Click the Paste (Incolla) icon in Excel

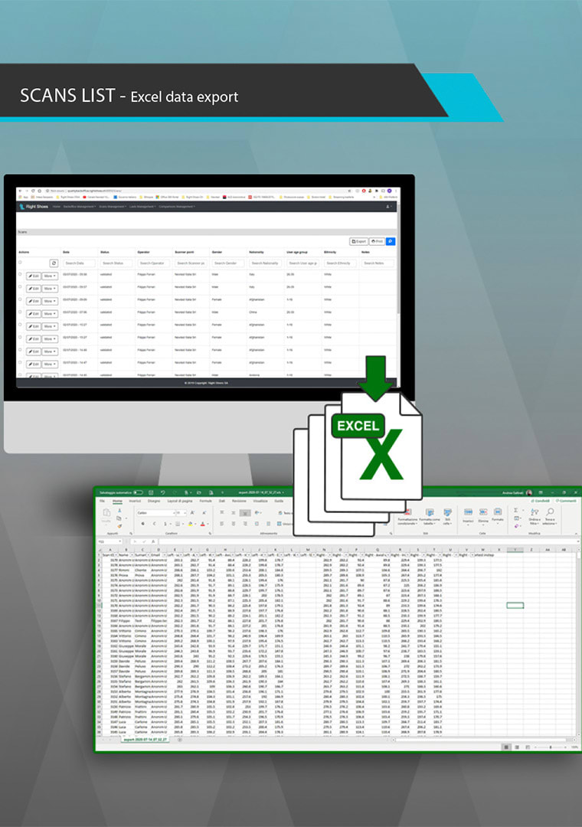click(x=106, y=515)
